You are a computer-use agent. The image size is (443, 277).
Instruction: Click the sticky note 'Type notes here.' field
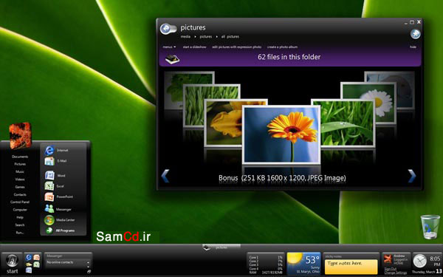tap(351, 267)
